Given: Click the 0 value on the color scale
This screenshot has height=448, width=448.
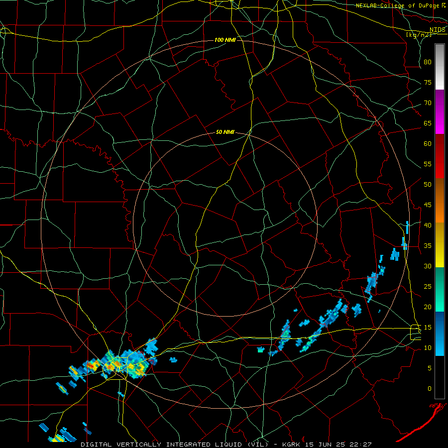Looking at the screenshot, I should coord(430,389).
